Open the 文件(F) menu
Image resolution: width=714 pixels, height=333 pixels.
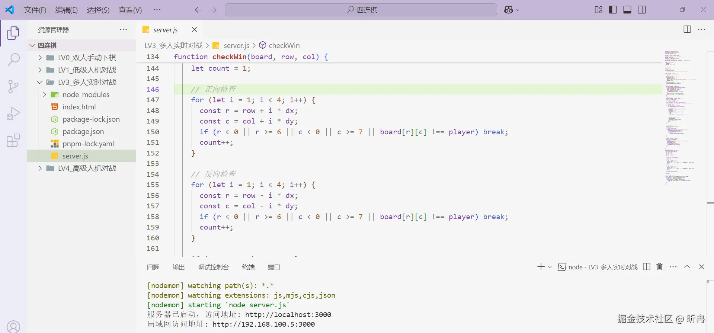coord(35,10)
